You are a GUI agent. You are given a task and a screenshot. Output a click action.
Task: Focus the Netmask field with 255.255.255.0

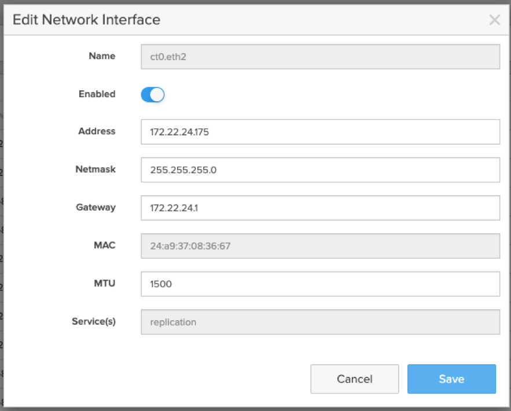click(320, 170)
